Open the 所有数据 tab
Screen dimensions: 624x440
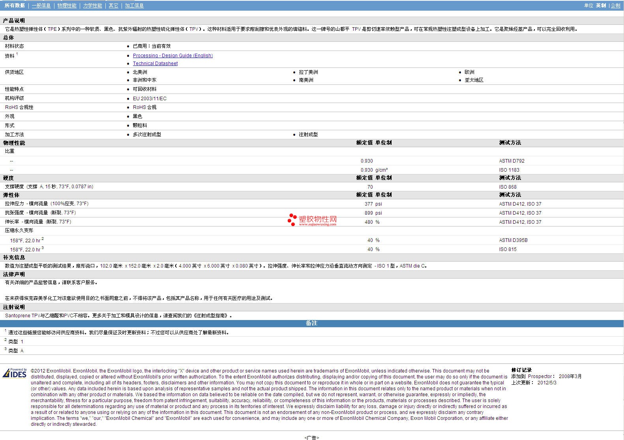(x=15, y=6)
